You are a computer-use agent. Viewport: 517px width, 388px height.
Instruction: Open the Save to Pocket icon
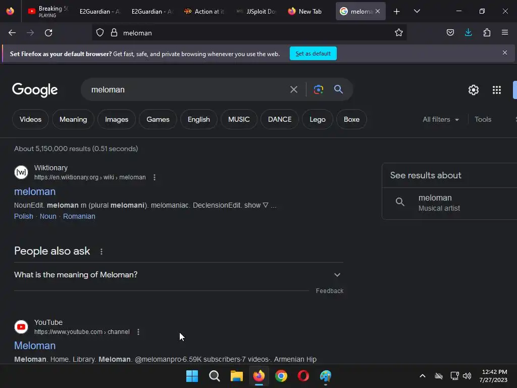click(x=450, y=33)
